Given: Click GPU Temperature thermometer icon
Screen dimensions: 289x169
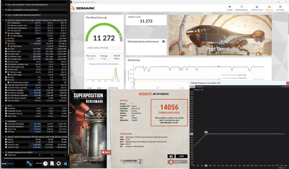Looking at the screenshot, I should tap(6, 23).
